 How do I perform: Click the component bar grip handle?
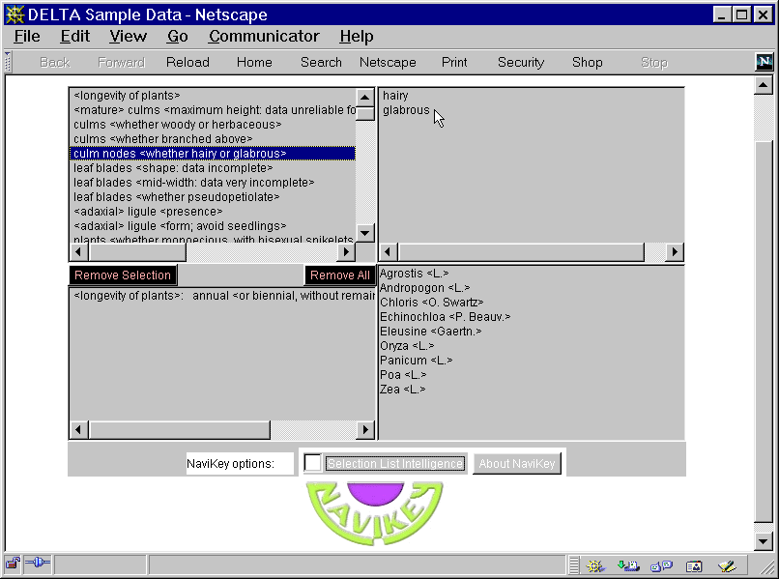tap(574, 565)
